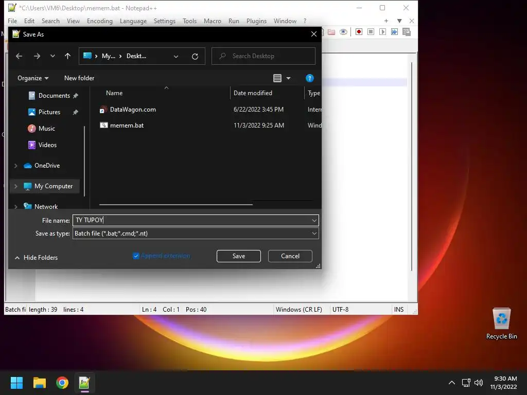The image size is (527, 395).
Task: Select Music in navigation pane
Action: coord(47,128)
